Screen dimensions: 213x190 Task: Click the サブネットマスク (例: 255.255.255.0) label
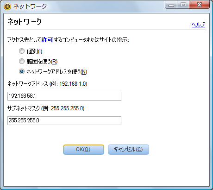click(46, 108)
